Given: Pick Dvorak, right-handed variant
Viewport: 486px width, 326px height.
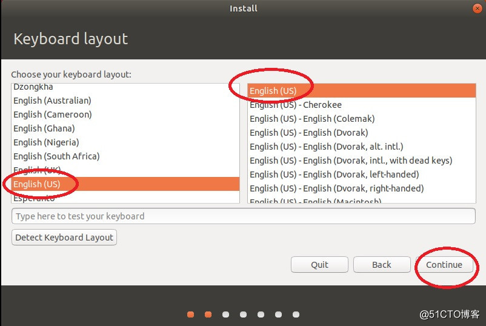Looking at the screenshot, I should (x=361, y=188).
